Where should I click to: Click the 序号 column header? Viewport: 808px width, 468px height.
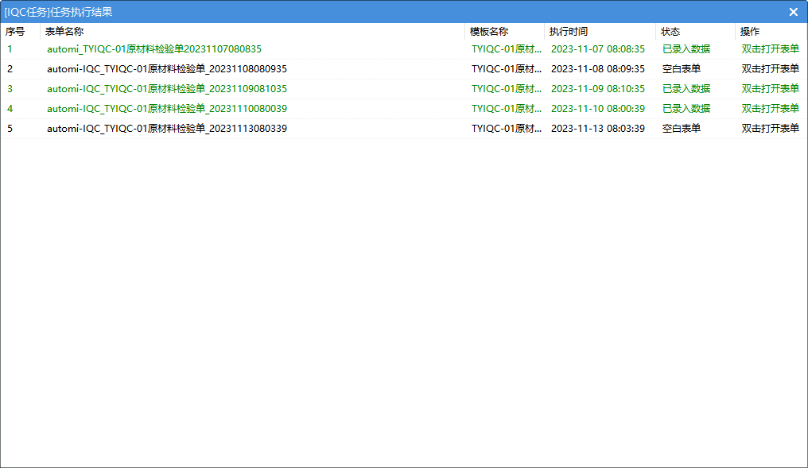pyautogui.click(x=15, y=32)
